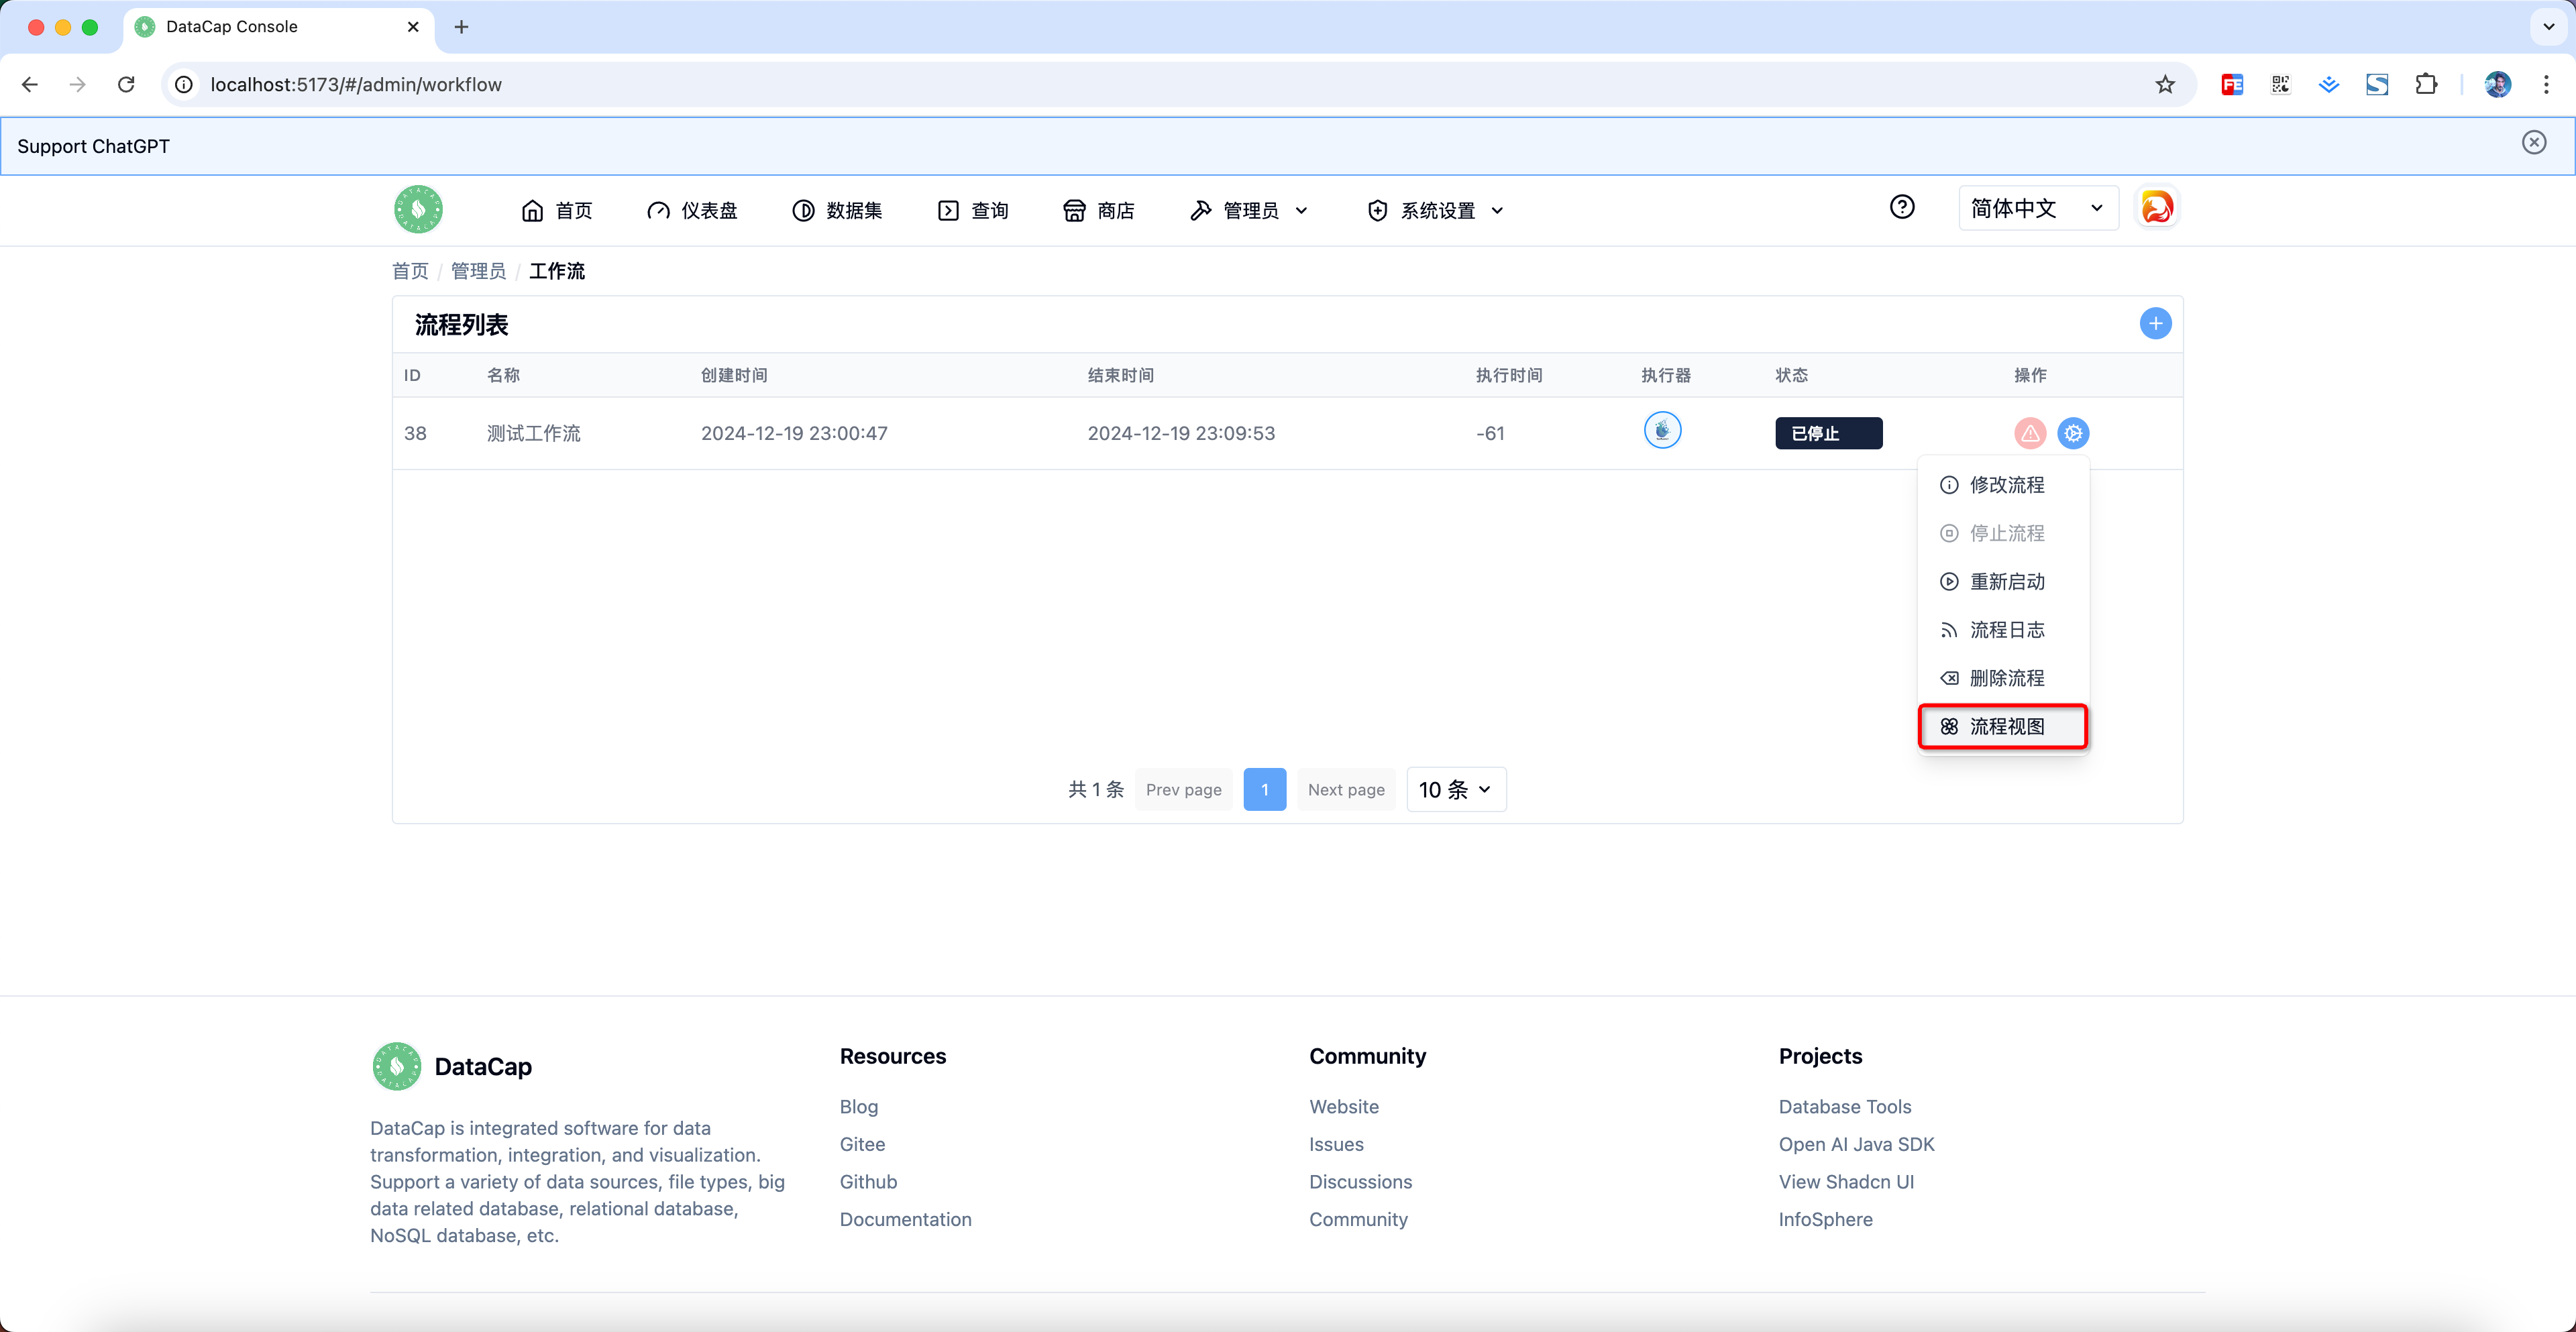Click the red FE extension icon
This screenshot has height=1332, width=2576.
click(2232, 85)
